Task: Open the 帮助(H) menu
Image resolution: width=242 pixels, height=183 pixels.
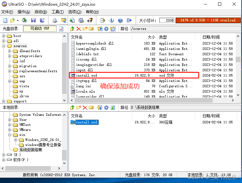Action: click(92, 12)
